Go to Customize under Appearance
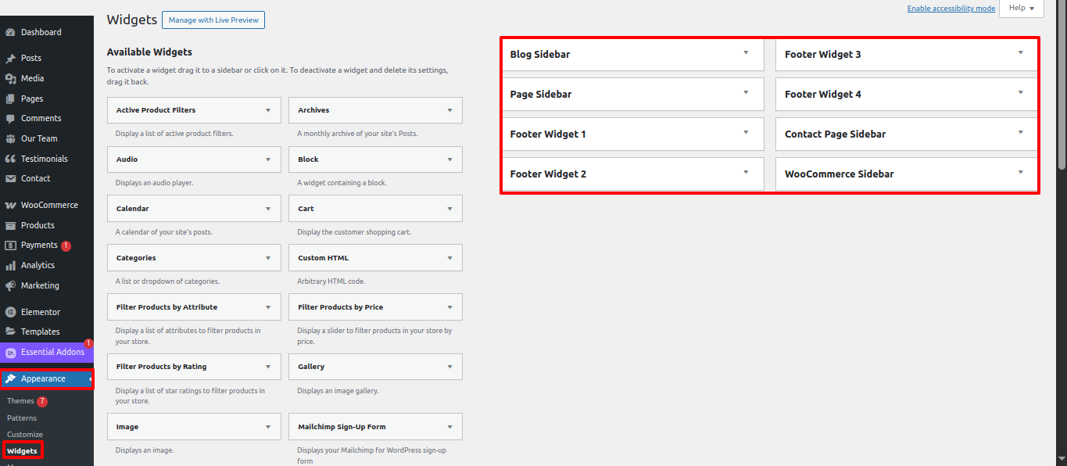Screen dimensions: 1067x466 (x=25, y=435)
